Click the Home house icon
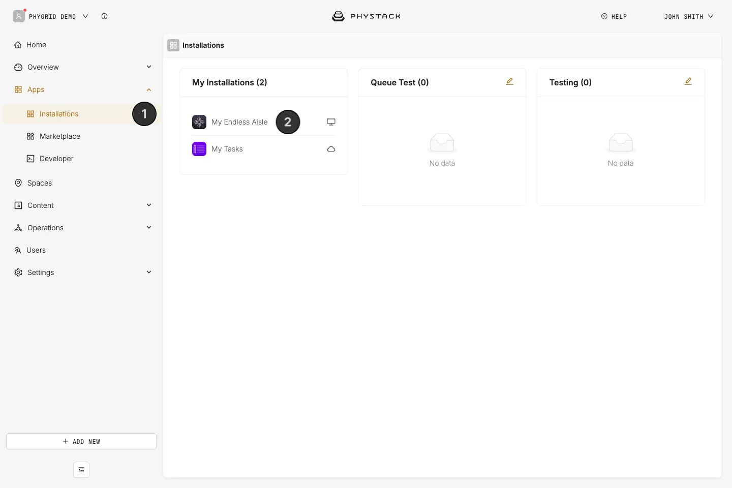This screenshot has width=732, height=488. point(18,45)
